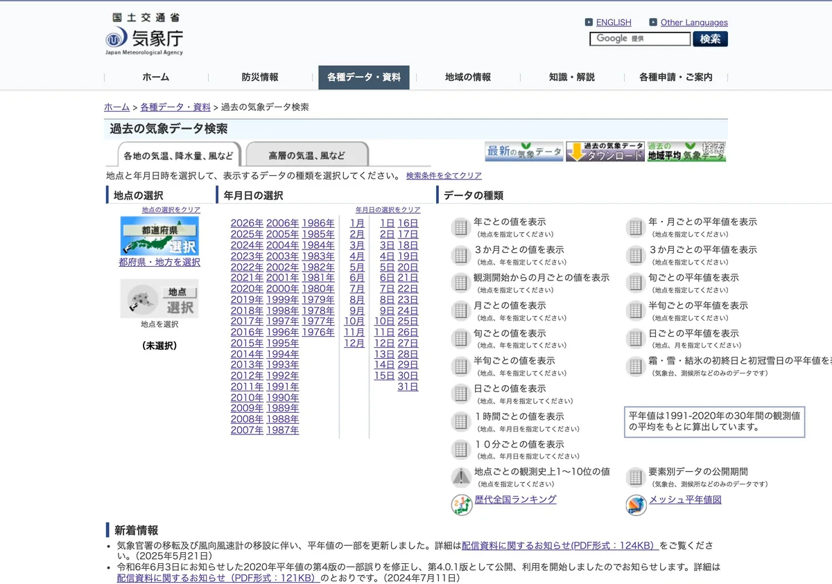Click the table icon beside 半旬ごとの平年値を表示
The image size is (832, 584).
point(636,310)
